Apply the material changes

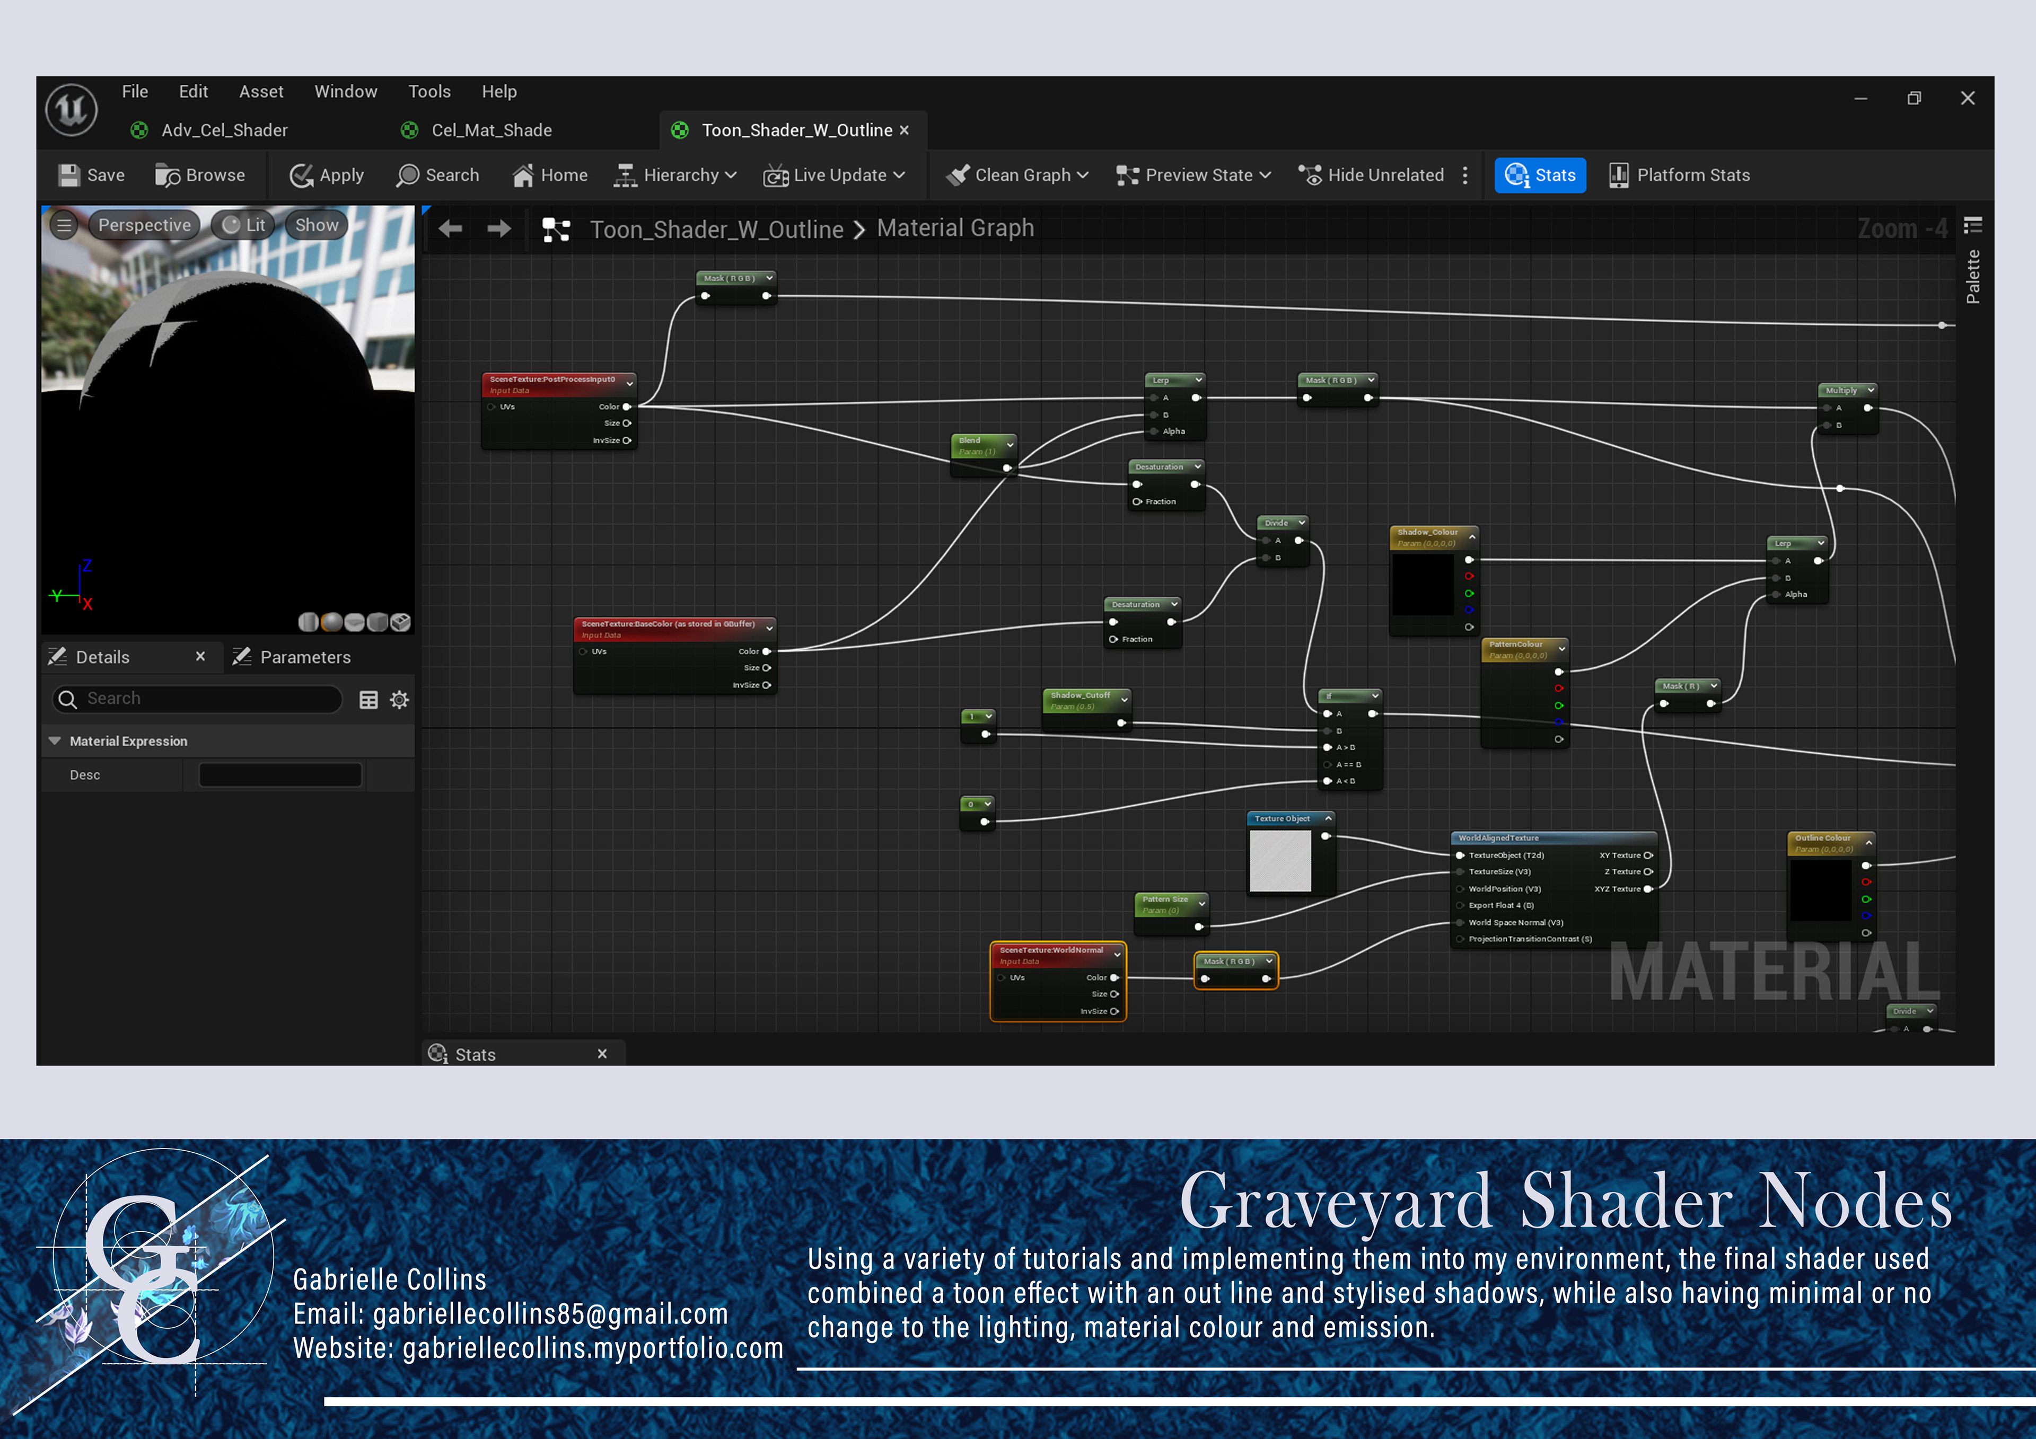pos(326,175)
